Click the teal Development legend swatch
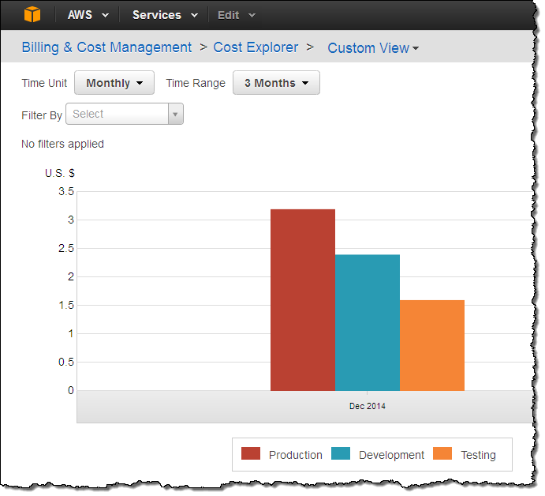545x496 pixels. pyautogui.click(x=341, y=454)
